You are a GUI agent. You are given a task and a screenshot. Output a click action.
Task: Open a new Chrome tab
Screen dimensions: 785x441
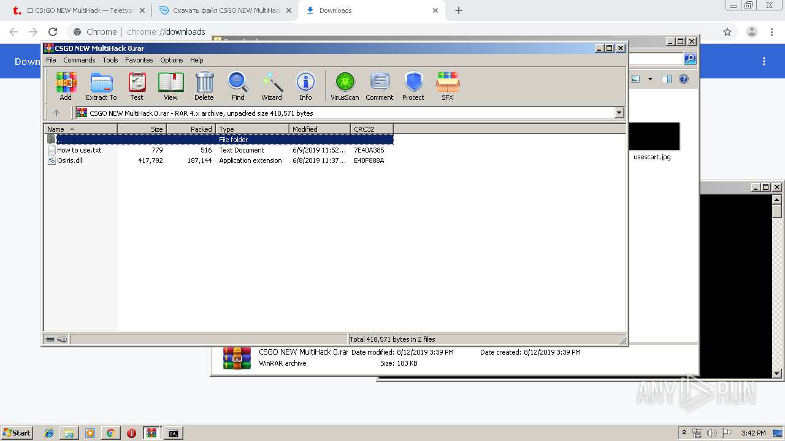459,10
